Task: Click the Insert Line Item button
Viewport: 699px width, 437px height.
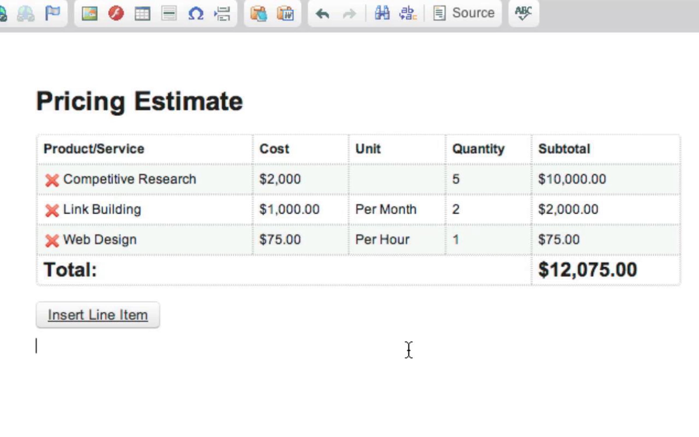Action: pyautogui.click(x=98, y=315)
